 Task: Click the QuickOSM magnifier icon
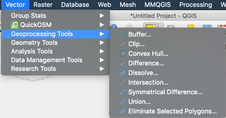pos(14,25)
